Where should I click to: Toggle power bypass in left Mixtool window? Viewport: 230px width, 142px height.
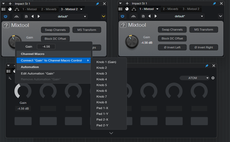(x=6, y=16)
